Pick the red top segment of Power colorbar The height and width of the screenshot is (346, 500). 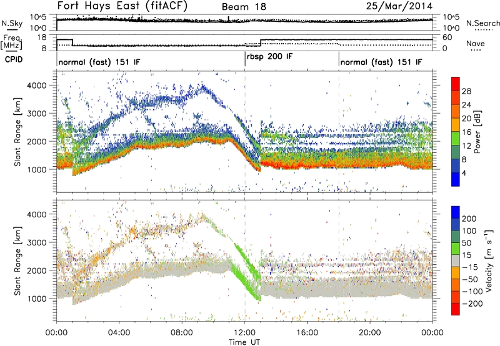coord(456,84)
